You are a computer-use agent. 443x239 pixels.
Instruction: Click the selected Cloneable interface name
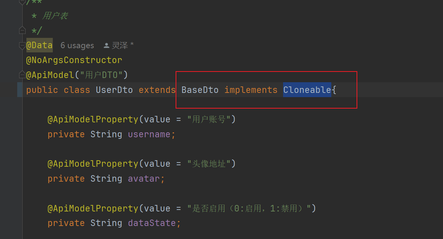click(307, 90)
